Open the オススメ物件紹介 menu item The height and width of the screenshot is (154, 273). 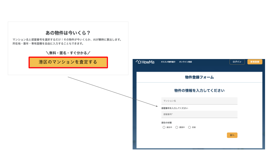click(168, 62)
